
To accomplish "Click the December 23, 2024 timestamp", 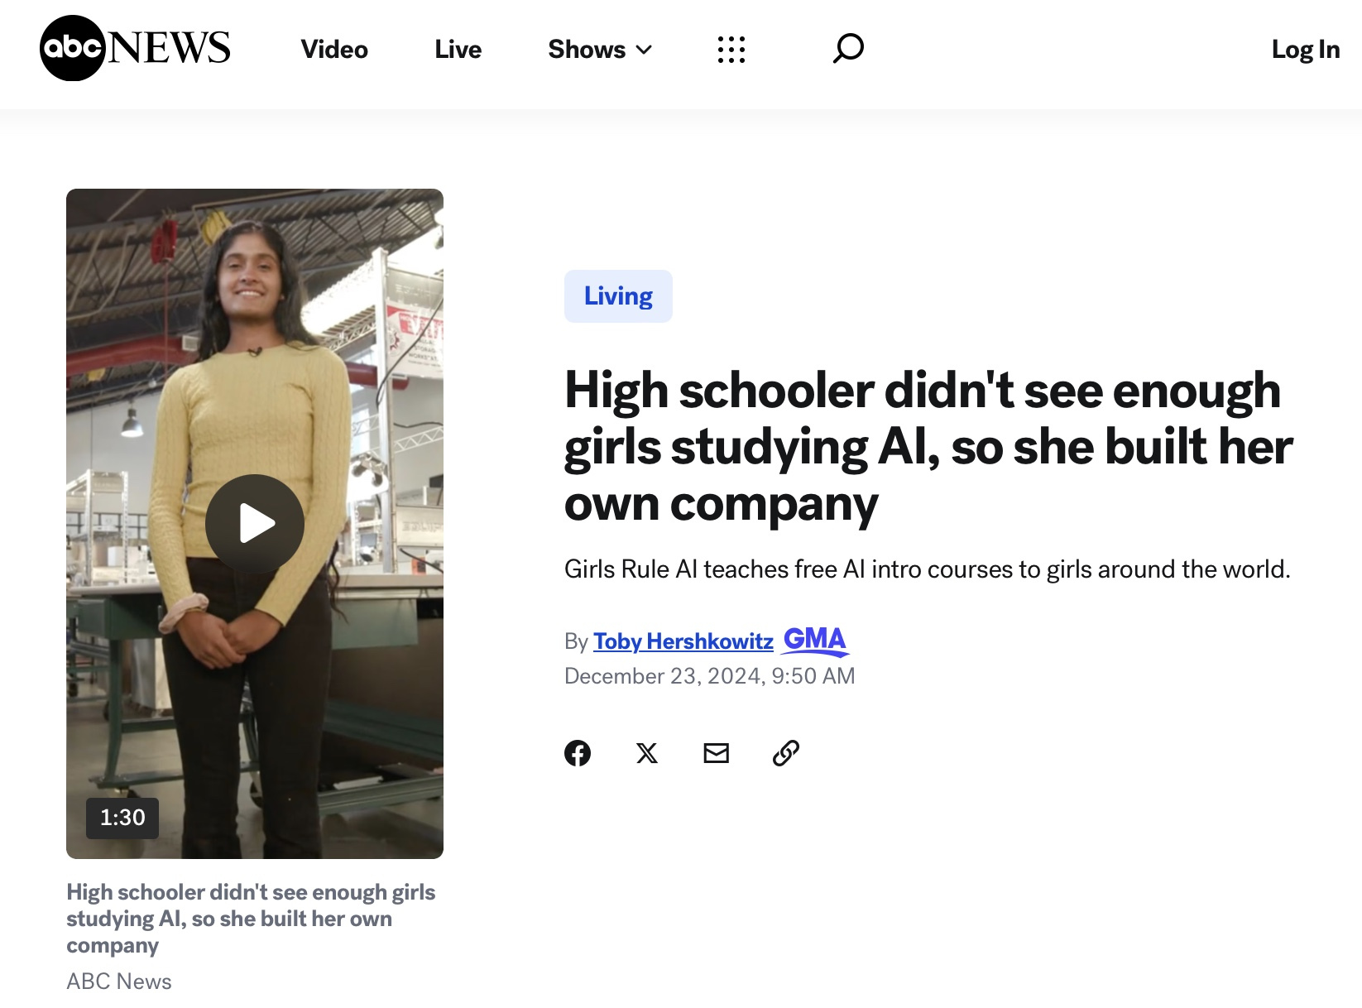I will point(709,676).
